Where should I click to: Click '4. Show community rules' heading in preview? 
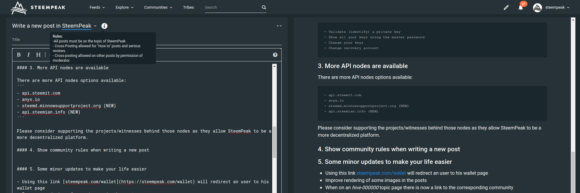389,149
